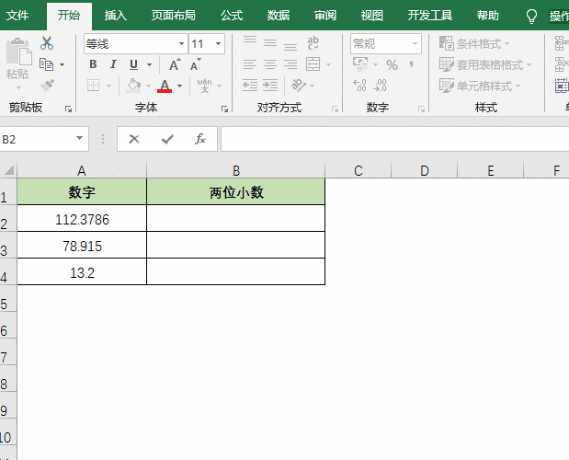Increase font size with large A icon
This screenshot has width=569, height=460.
[x=175, y=64]
